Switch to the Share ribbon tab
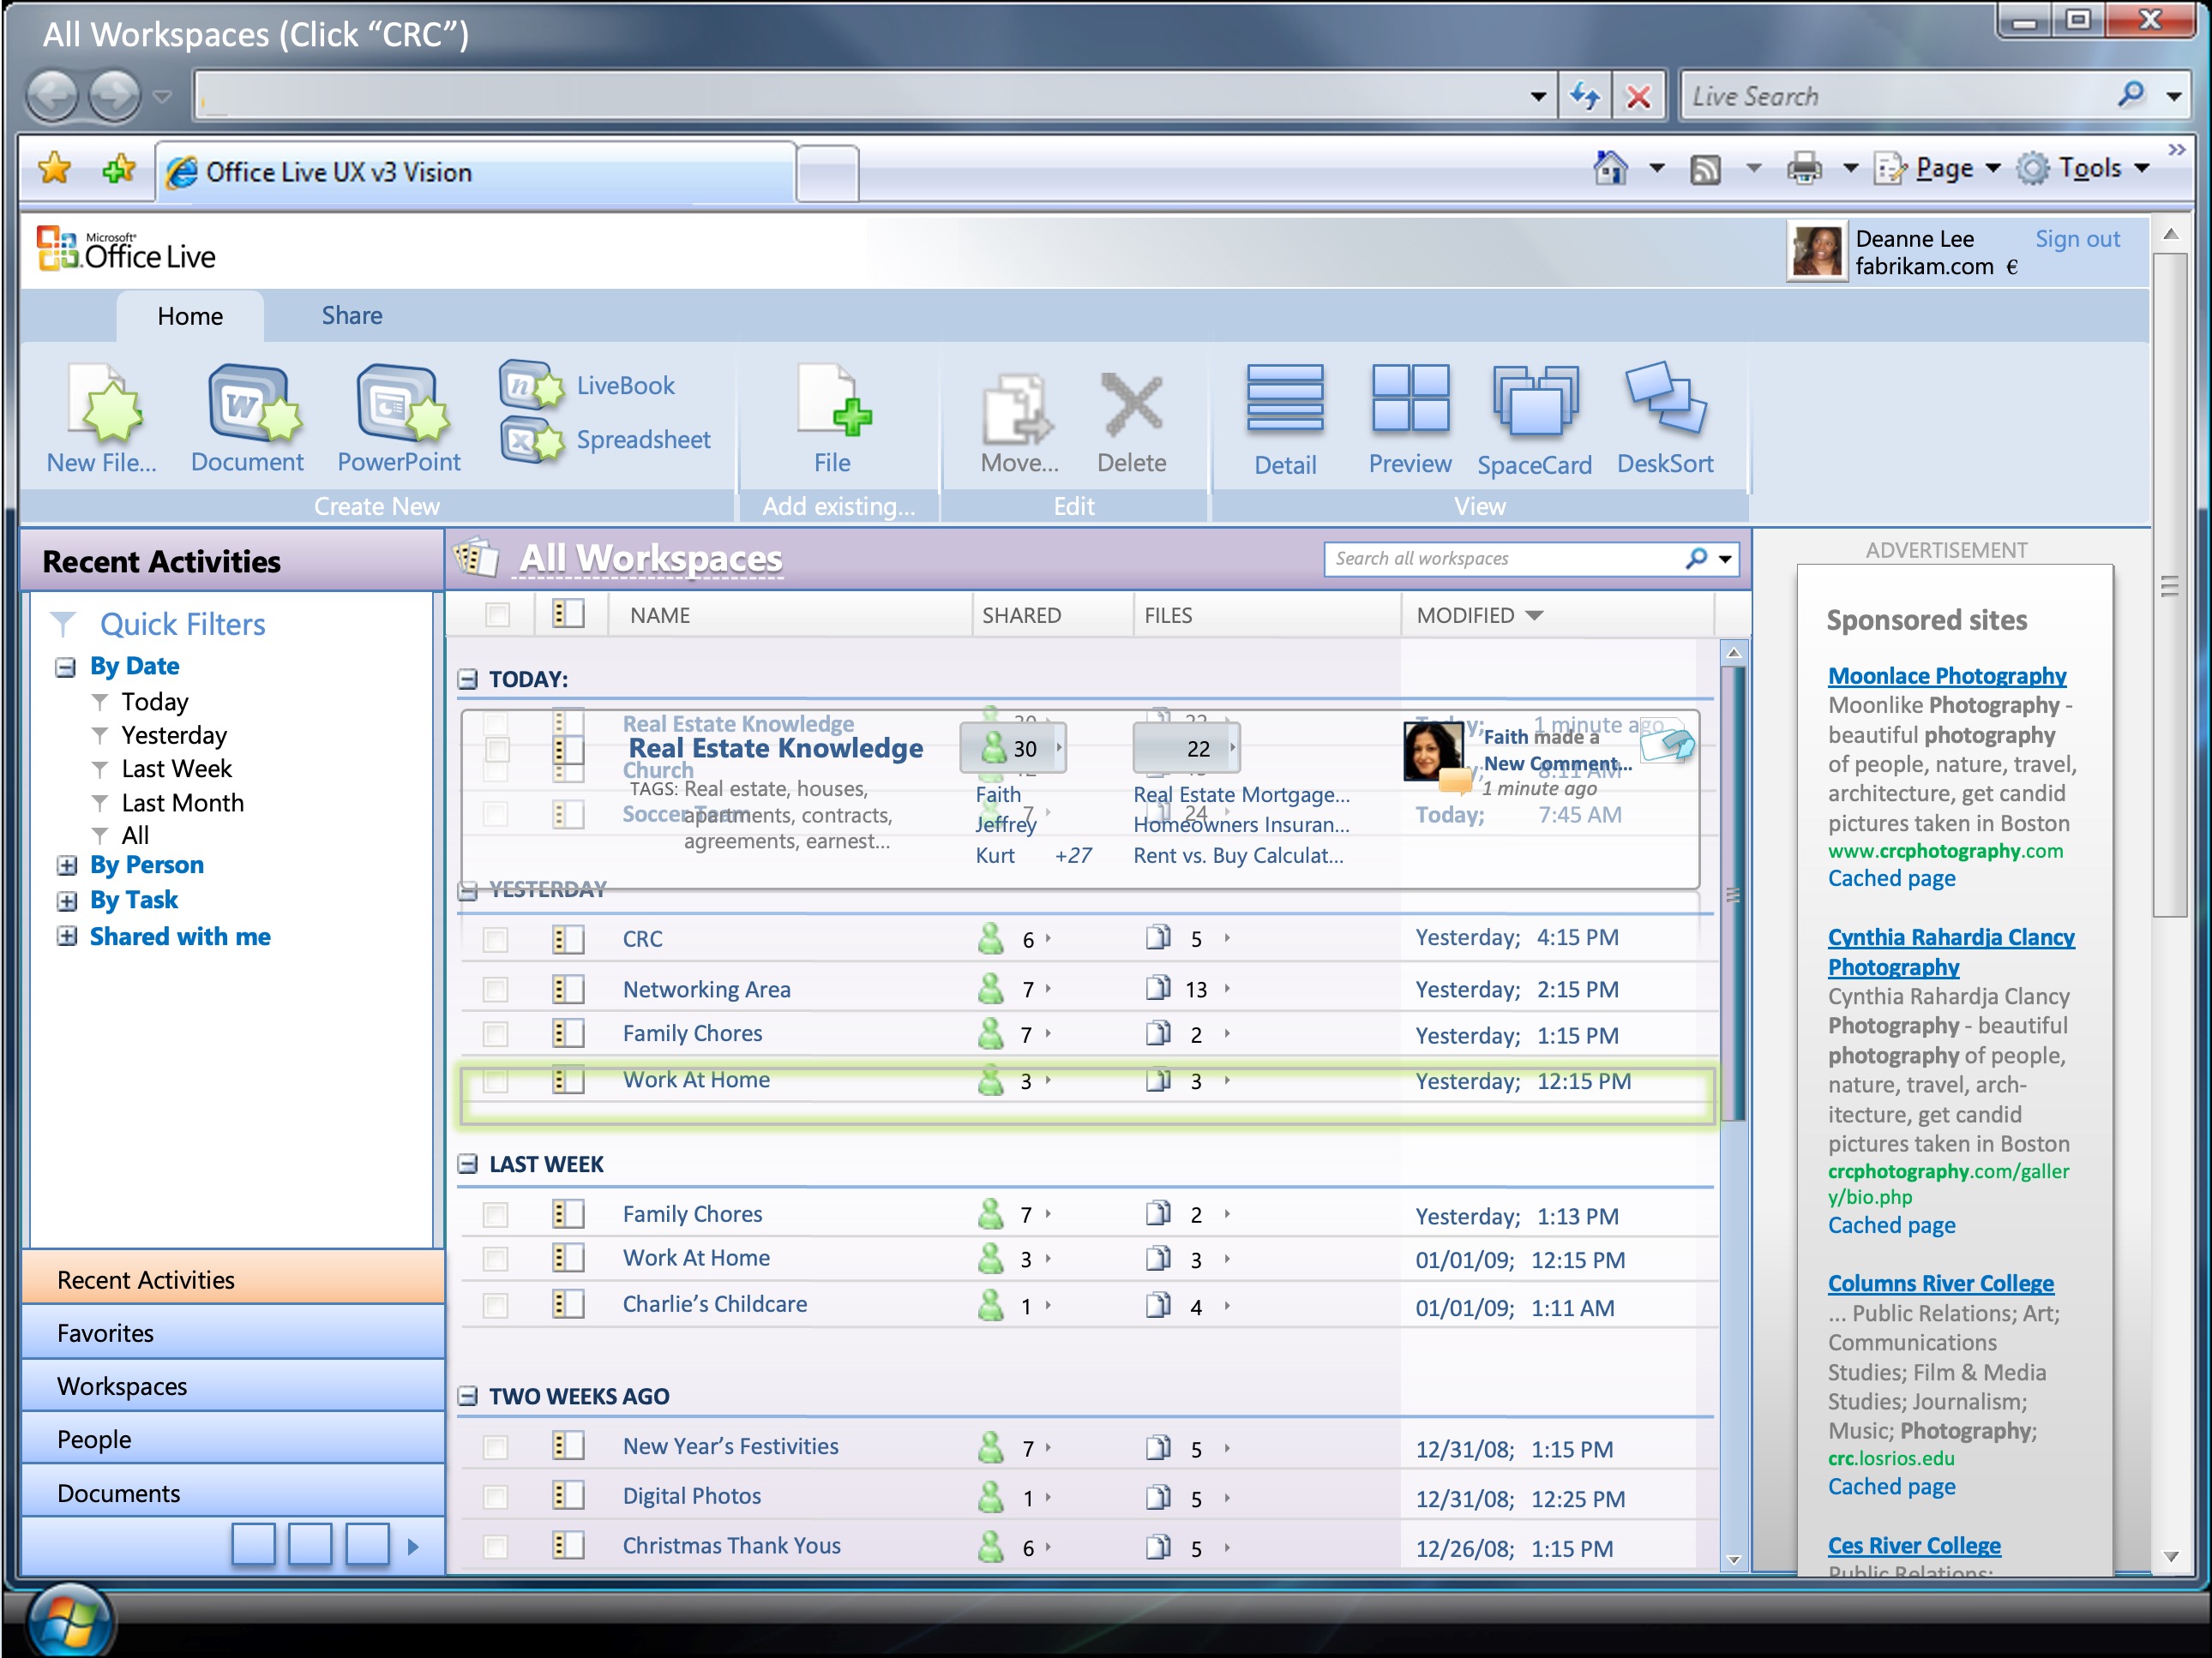This screenshot has width=2212, height=1658. [351, 316]
